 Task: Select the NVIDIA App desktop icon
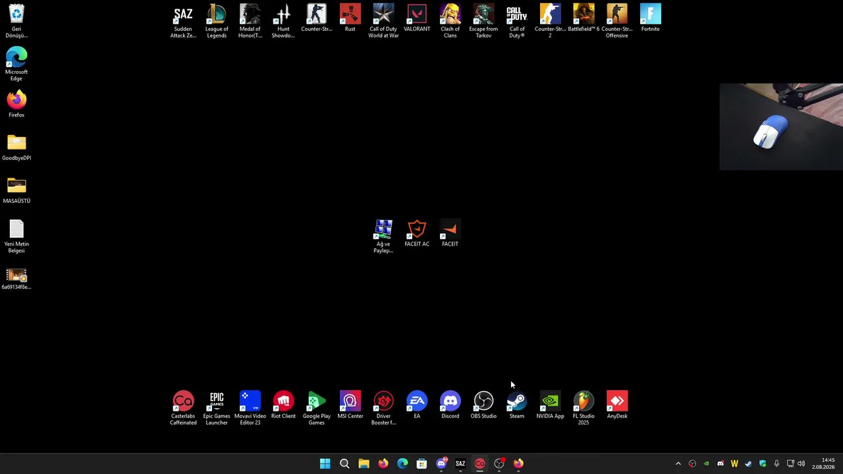[550, 405]
